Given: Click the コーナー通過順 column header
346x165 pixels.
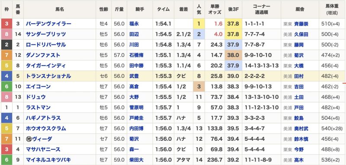Looking at the screenshot, I should click(261, 10).
